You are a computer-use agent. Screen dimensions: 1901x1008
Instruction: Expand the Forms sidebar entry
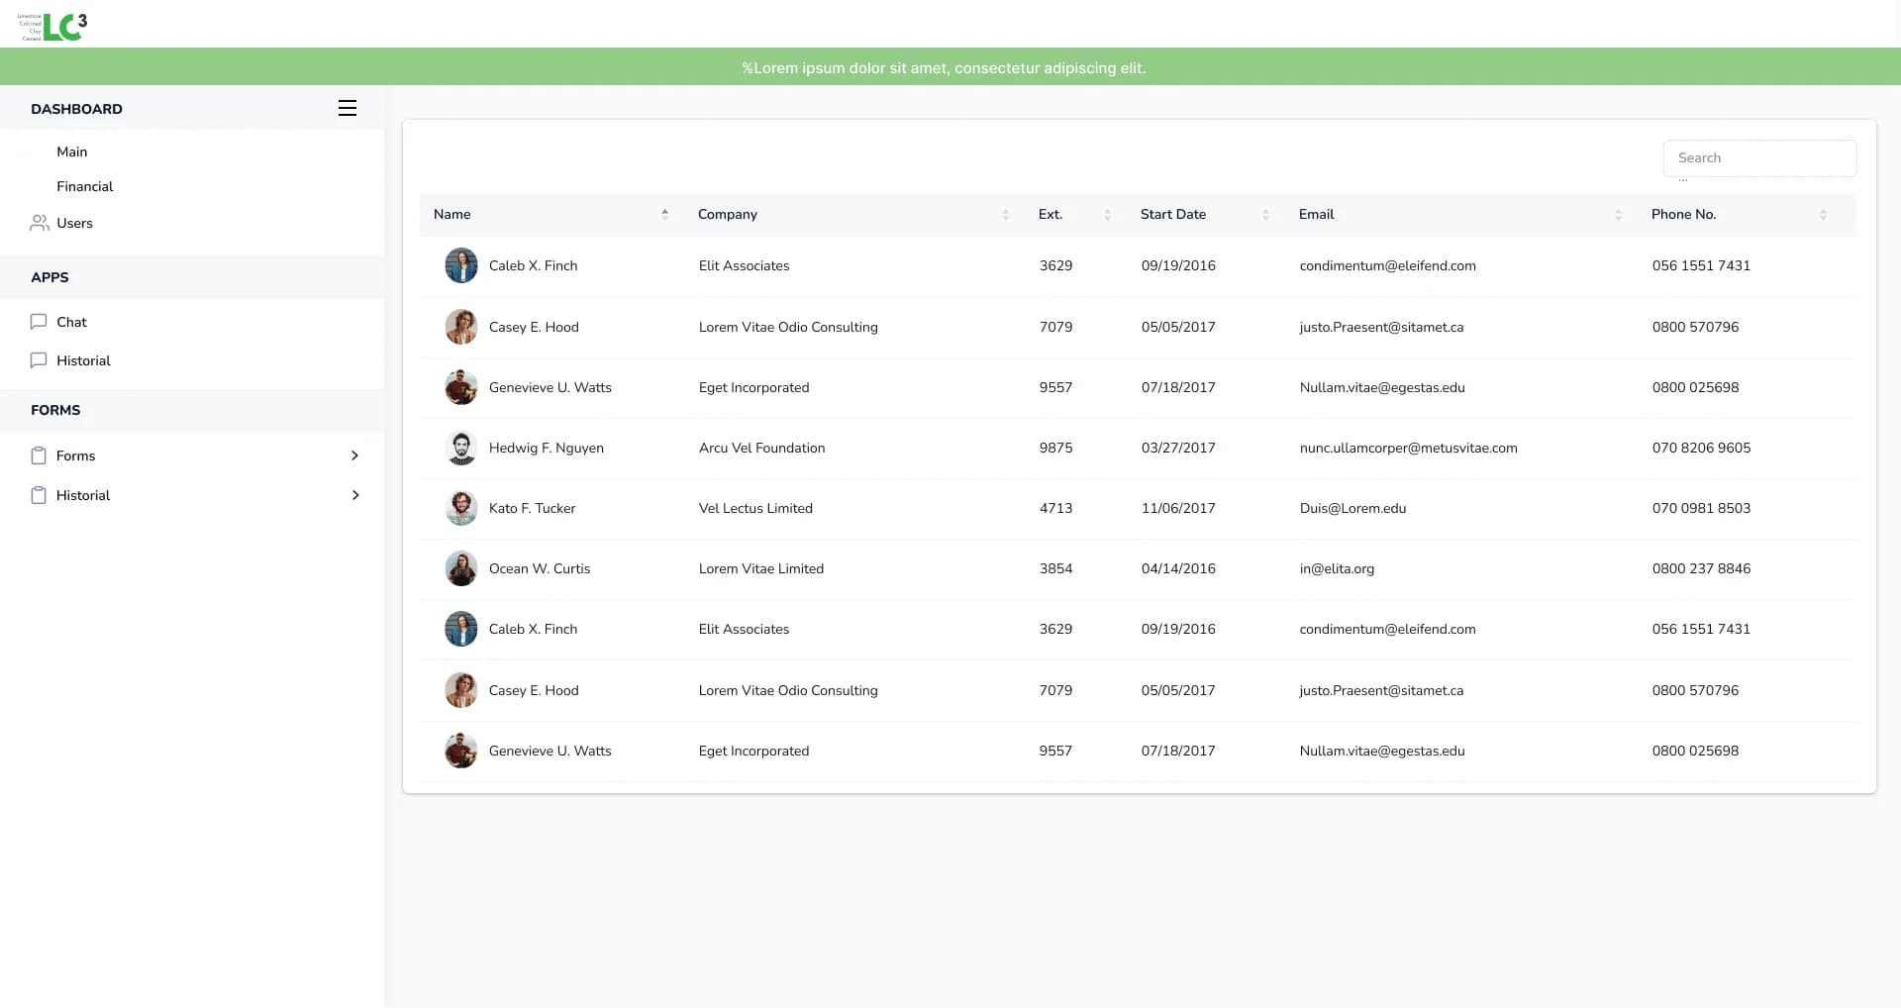[x=355, y=455]
